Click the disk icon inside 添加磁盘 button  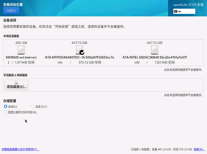point(16,83)
